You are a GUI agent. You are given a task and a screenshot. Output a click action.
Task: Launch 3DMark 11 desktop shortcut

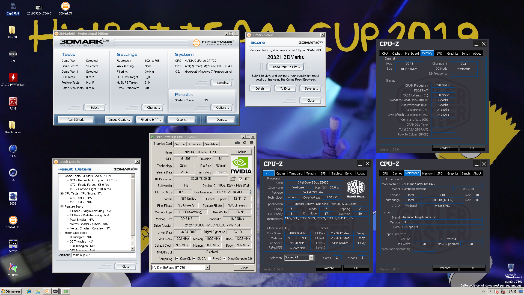tap(13, 222)
